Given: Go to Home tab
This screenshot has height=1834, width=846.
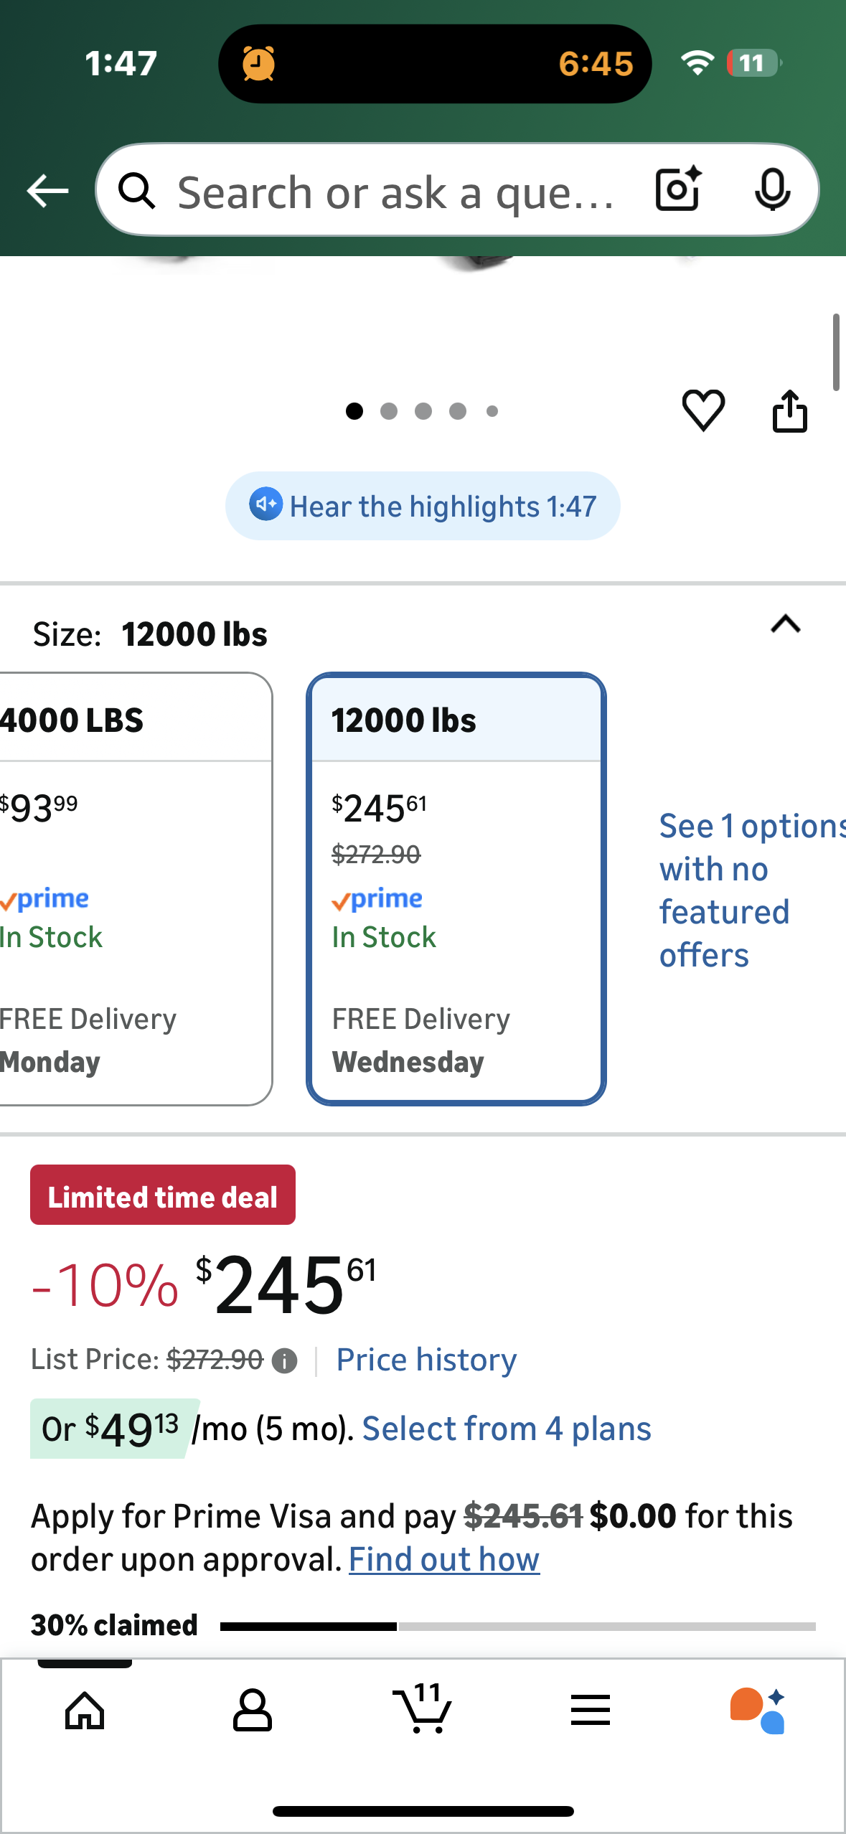Looking at the screenshot, I should 85,1711.
